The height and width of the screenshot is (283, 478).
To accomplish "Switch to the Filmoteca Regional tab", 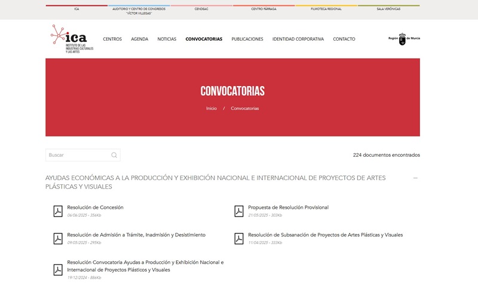I will click(326, 9).
